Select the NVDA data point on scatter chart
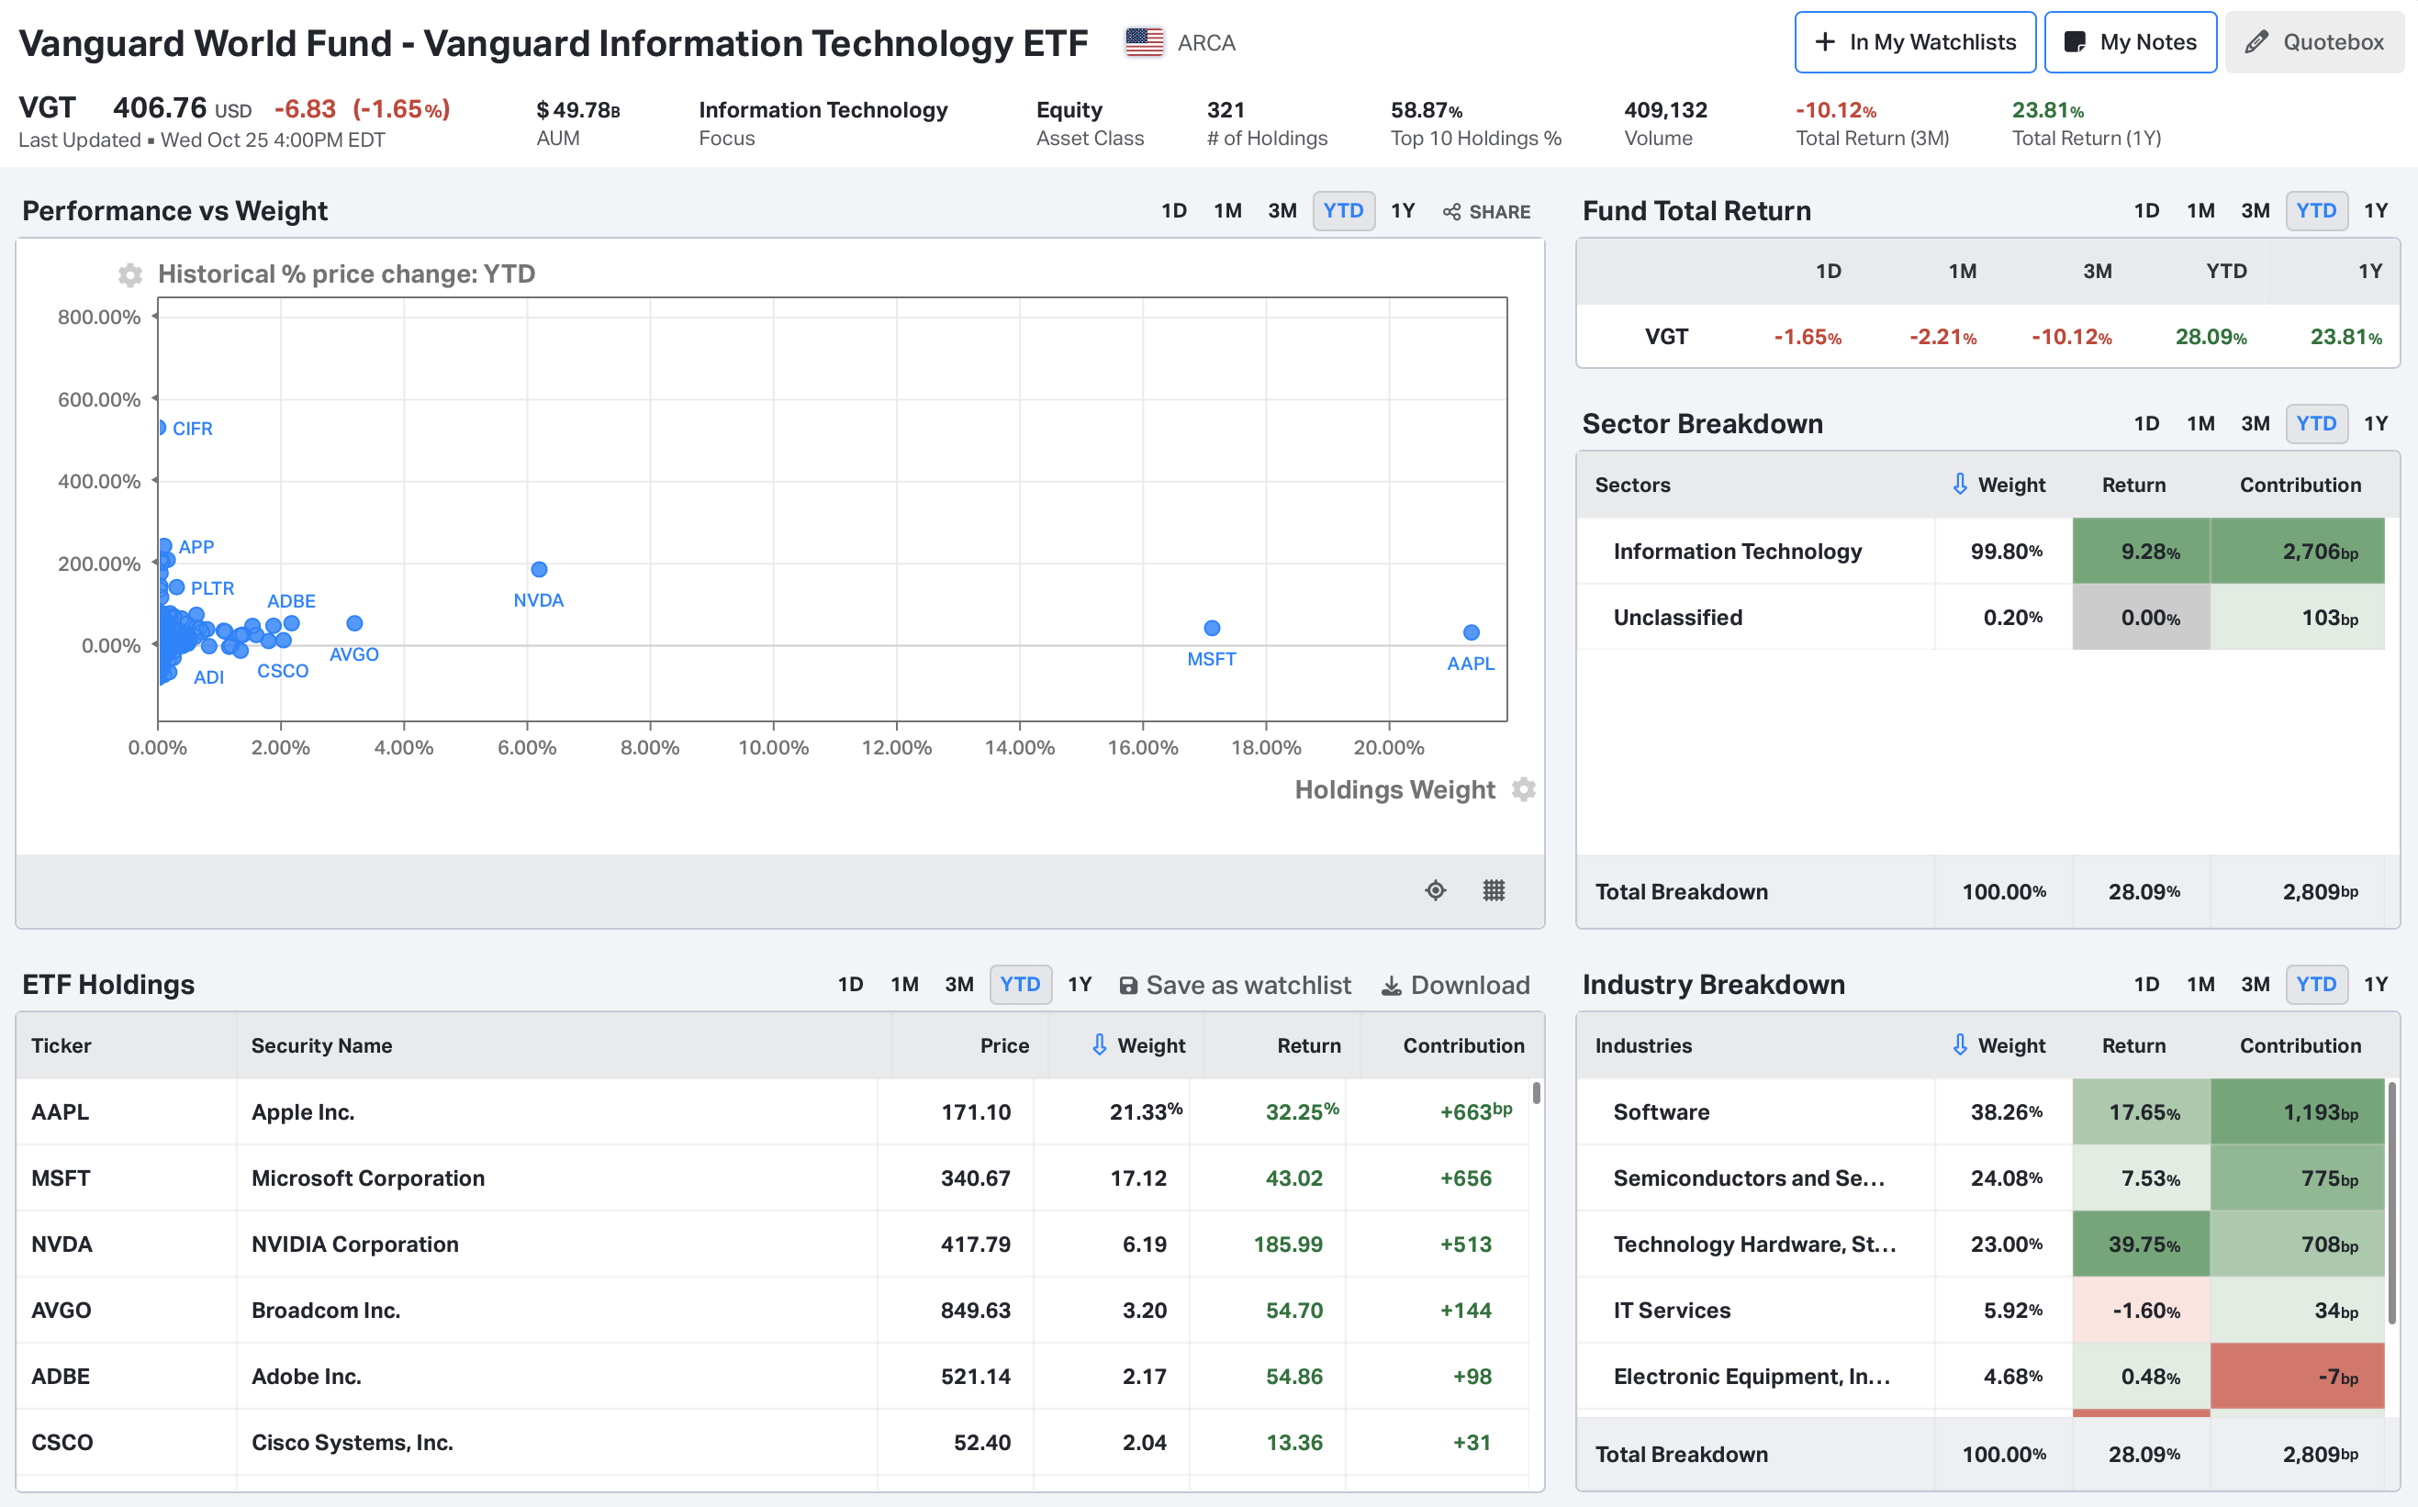Image resolution: width=2418 pixels, height=1507 pixels. (x=539, y=569)
